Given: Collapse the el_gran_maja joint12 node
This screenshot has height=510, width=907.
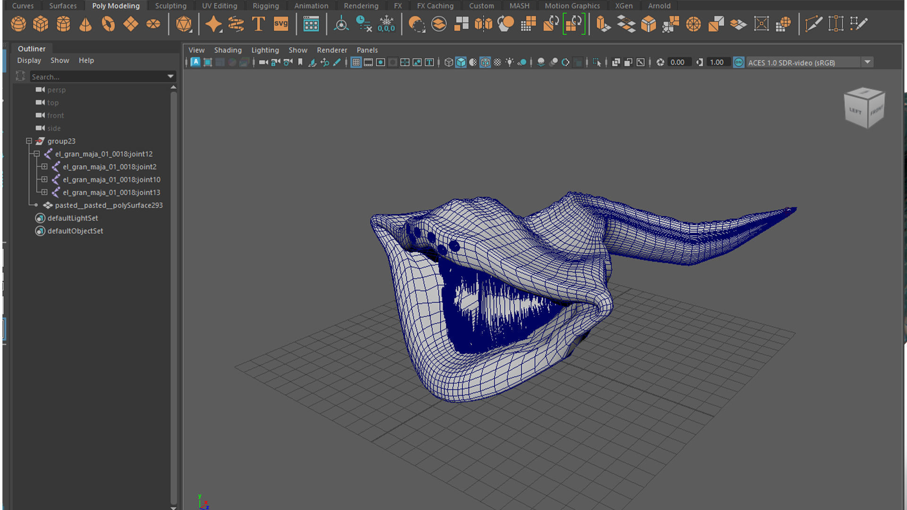Looking at the screenshot, I should [36, 154].
